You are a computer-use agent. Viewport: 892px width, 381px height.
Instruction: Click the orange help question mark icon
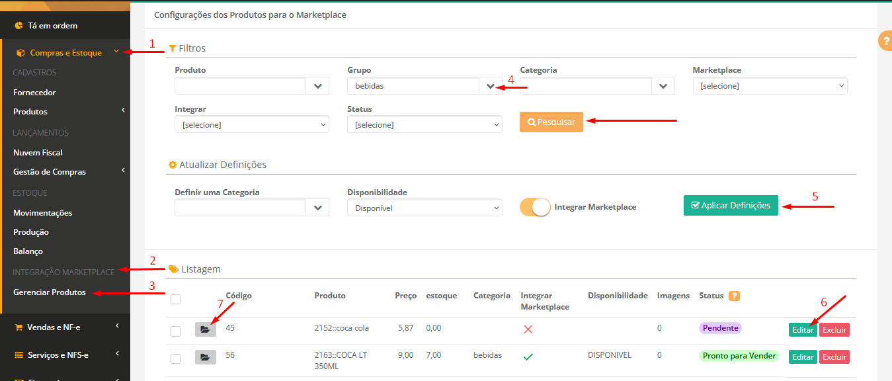(x=885, y=41)
